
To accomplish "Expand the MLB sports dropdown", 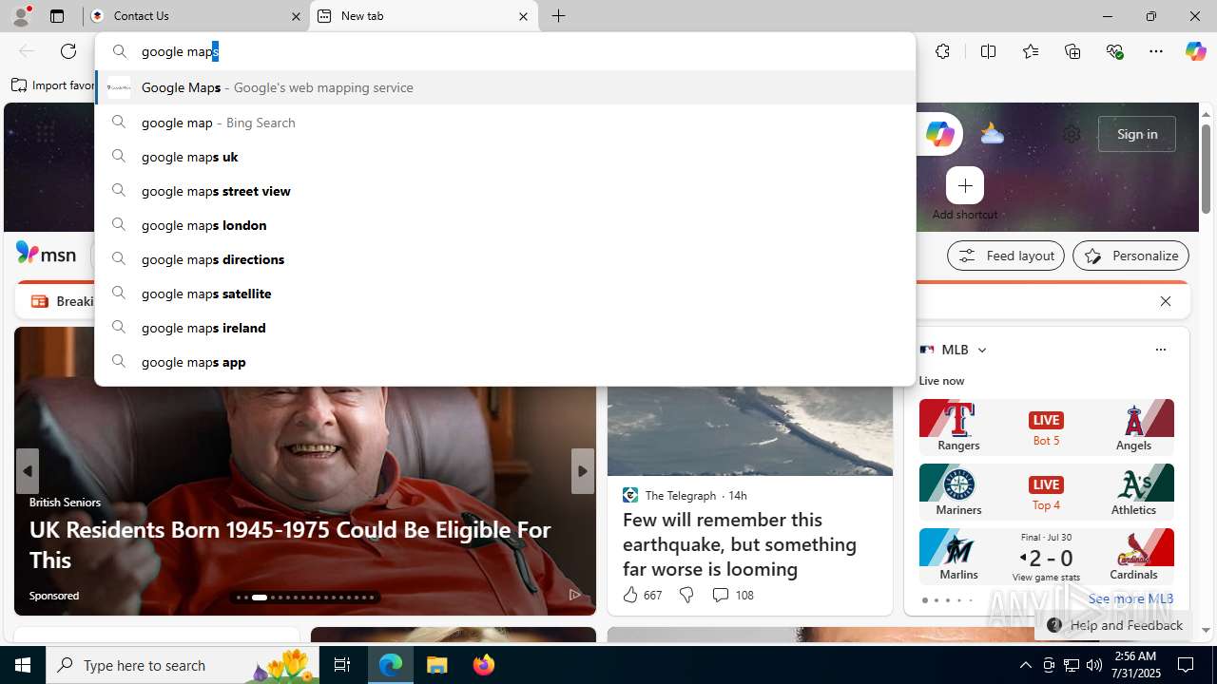I will [x=982, y=350].
